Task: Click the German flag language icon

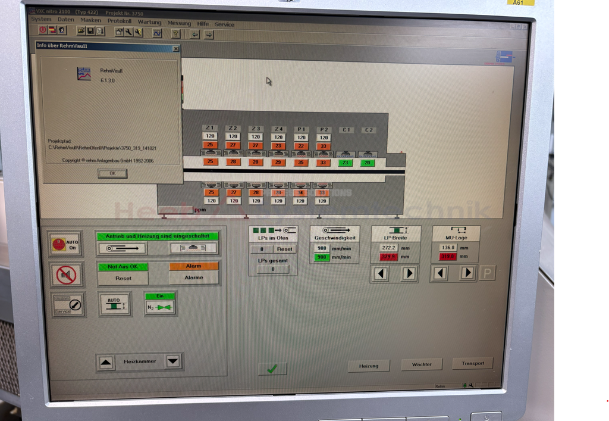Action: (x=52, y=30)
